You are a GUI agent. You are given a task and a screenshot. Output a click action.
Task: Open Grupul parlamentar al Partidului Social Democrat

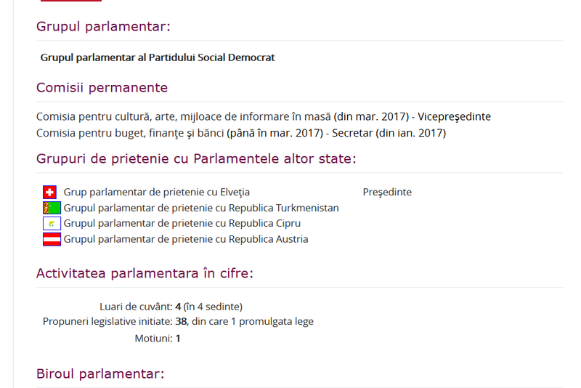point(158,57)
